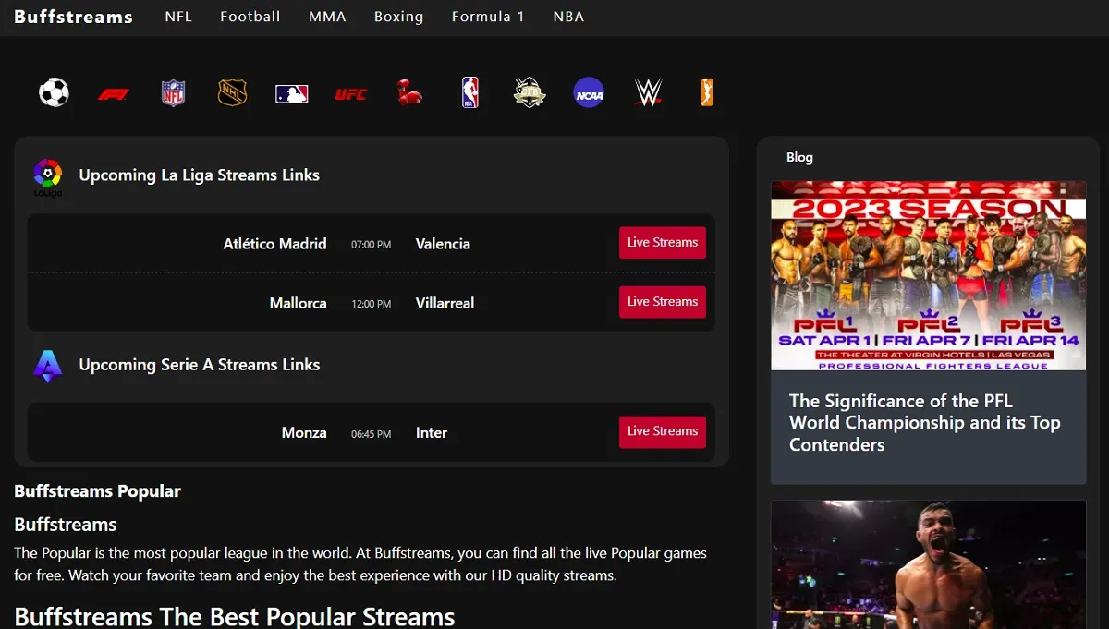The height and width of the screenshot is (629, 1109).
Task: Click the Inter team name
Action: [x=432, y=432]
